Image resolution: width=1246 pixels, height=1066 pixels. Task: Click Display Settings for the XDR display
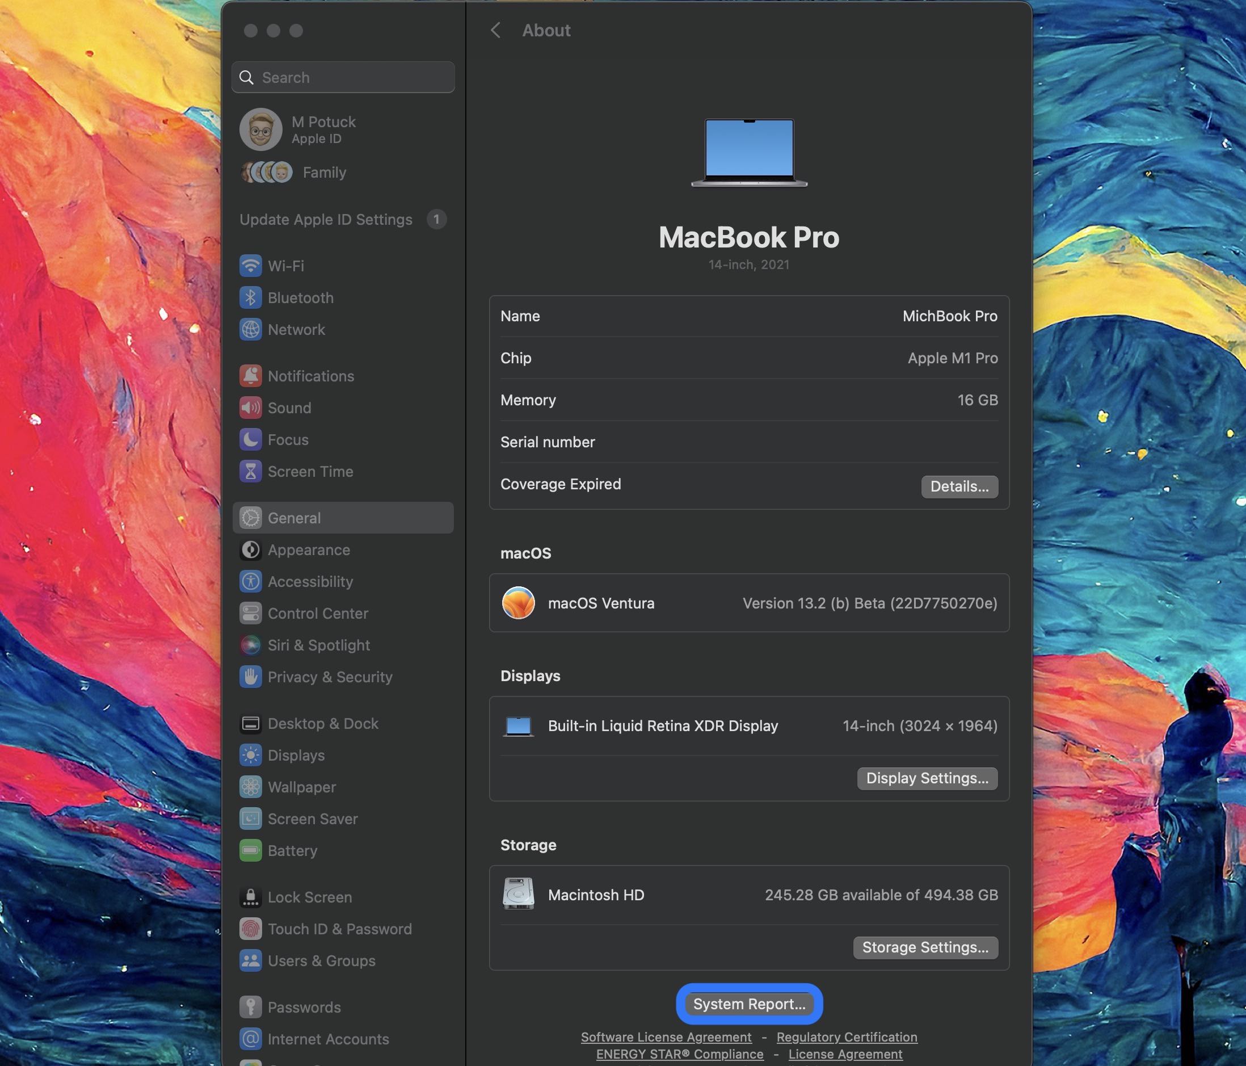927,778
